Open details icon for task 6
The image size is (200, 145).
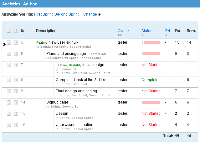point(16,54)
